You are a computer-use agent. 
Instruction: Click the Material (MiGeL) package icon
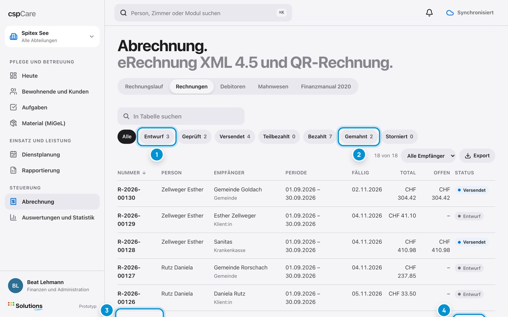point(13,123)
